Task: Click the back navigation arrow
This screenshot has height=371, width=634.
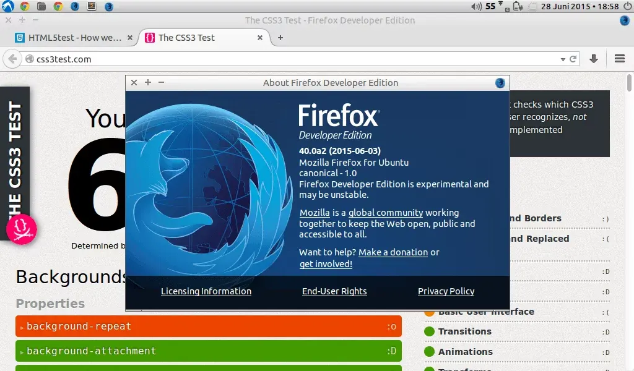Action: point(12,58)
